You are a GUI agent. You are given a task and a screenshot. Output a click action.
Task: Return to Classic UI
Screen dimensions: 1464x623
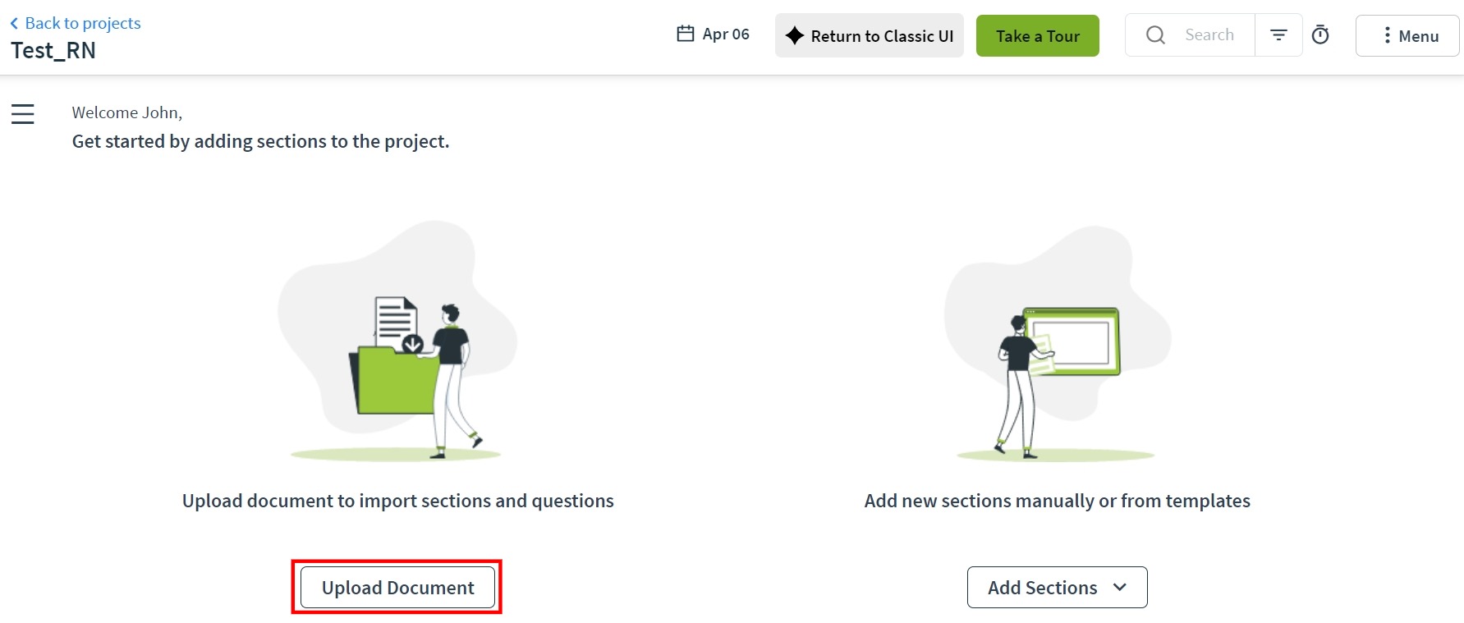[870, 35]
